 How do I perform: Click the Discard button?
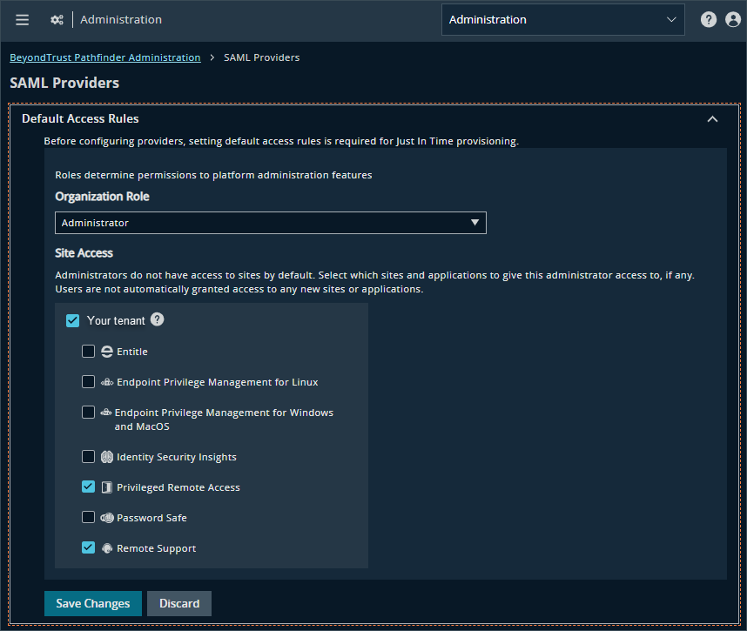[179, 603]
